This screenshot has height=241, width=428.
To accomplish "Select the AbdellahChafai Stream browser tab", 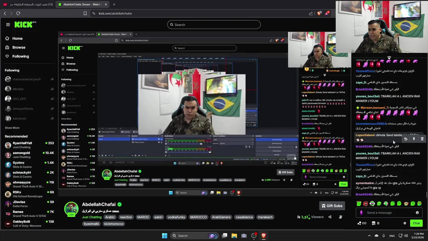I will point(82,4).
